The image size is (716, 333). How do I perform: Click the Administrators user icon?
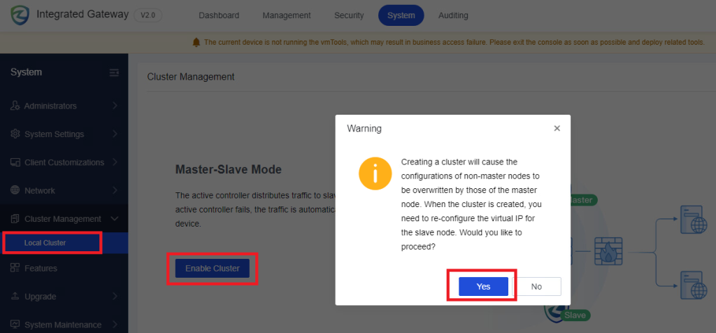click(x=15, y=106)
